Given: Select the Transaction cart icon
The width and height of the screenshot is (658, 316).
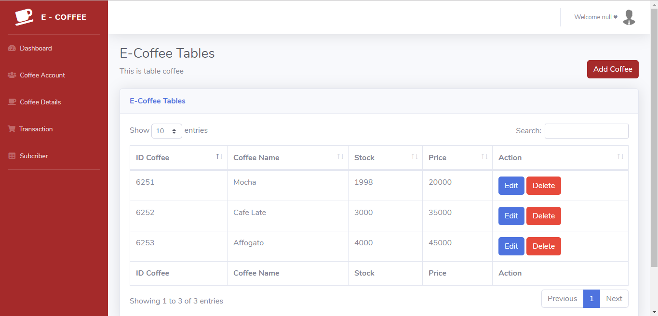Looking at the screenshot, I should point(12,129).
